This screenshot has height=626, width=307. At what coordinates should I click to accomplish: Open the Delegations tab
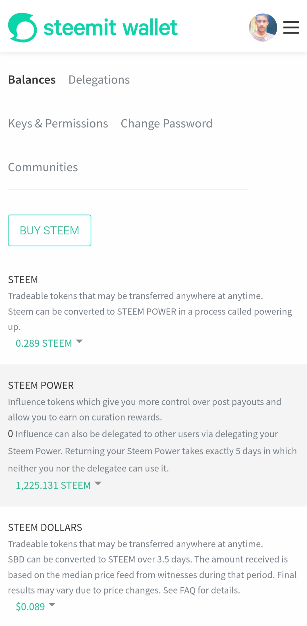99,80
